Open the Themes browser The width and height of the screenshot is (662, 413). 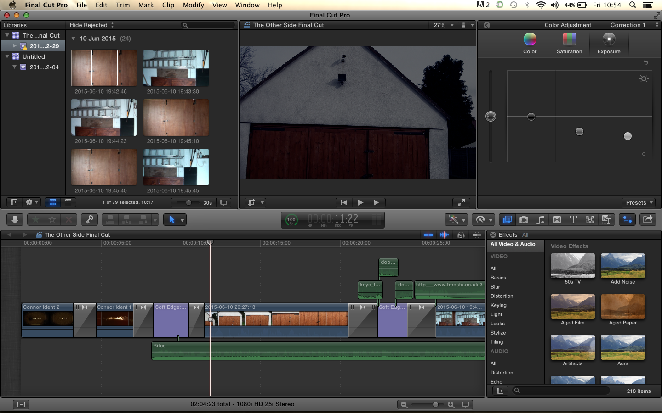606,220
